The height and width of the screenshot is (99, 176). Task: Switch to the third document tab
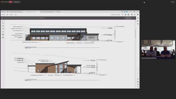[47, 12]
